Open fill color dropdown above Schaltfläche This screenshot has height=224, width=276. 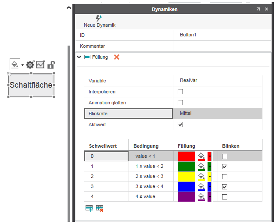coord(22,65)
